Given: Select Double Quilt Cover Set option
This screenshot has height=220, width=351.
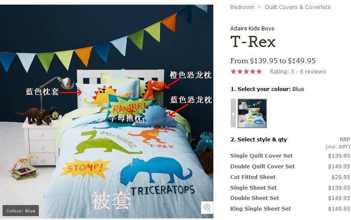Looking at the screenshot, I should click(x=263, y=167).
